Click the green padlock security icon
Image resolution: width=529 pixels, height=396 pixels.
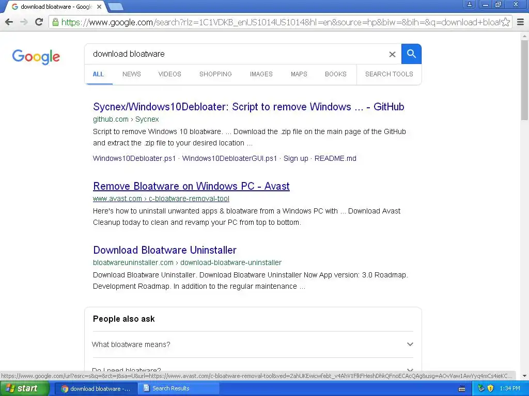(x=55, y=22)
